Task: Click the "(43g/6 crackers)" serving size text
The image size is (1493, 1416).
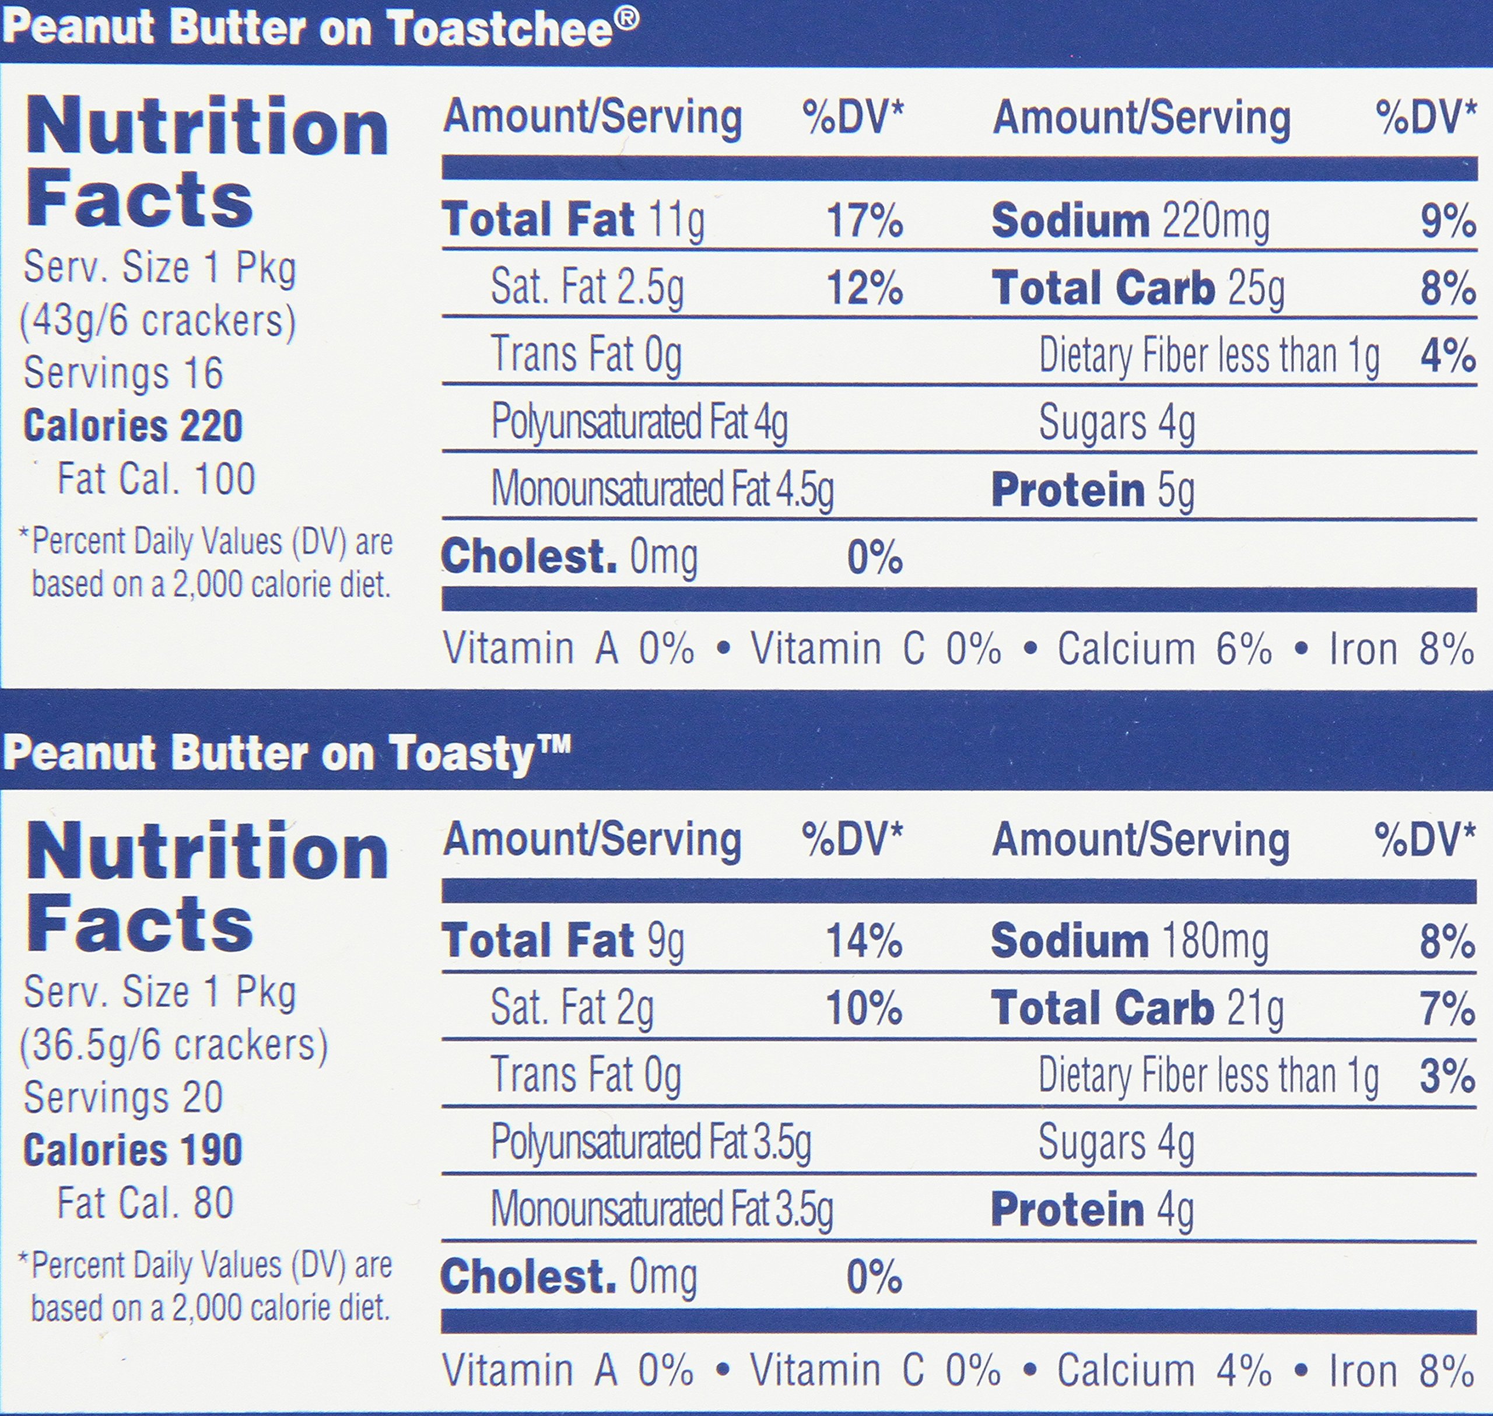Action: pos(157,321)
